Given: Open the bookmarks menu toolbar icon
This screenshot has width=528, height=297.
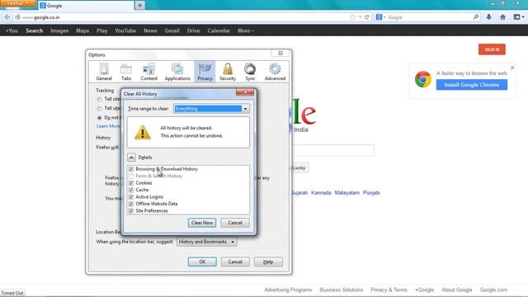Looking at the screenshot, I should [x=519, y=17].
